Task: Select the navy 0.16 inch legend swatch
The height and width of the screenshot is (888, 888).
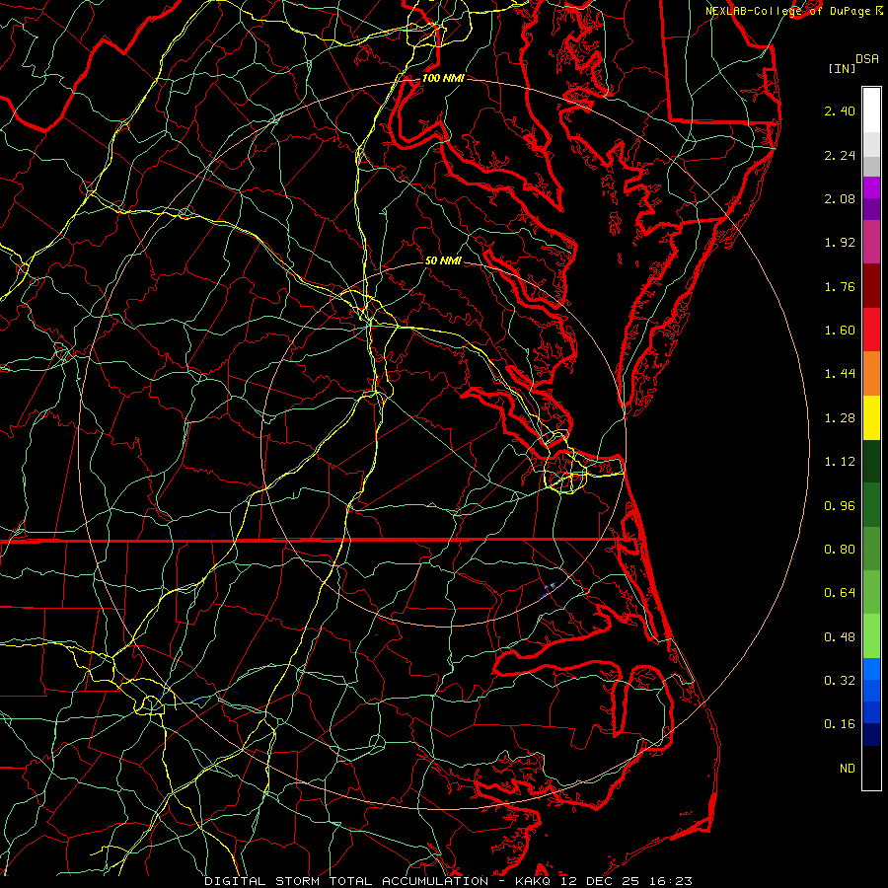Action: [x=871, y=724]
